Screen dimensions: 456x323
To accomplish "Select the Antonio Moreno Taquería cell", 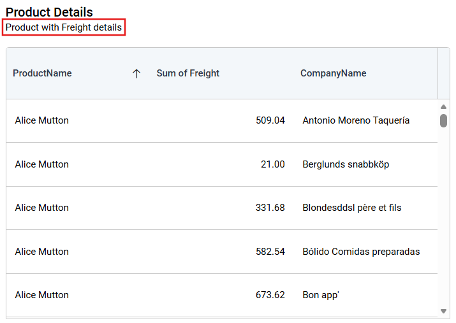I will (356, 120).
